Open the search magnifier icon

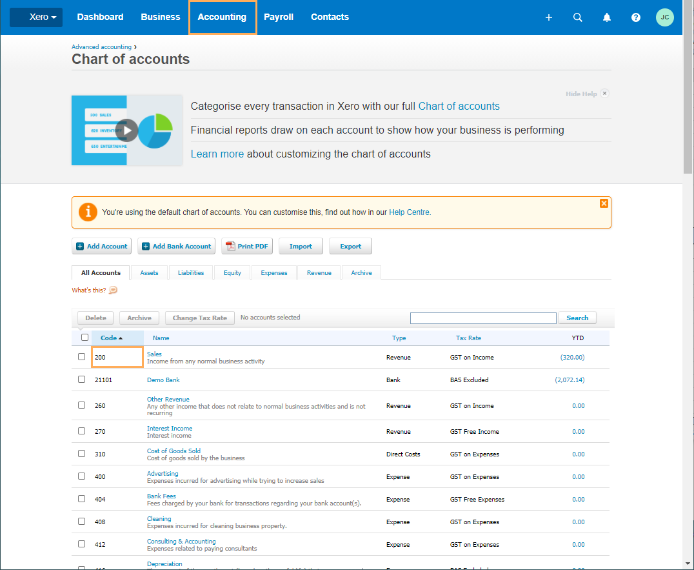coord(578,17)
